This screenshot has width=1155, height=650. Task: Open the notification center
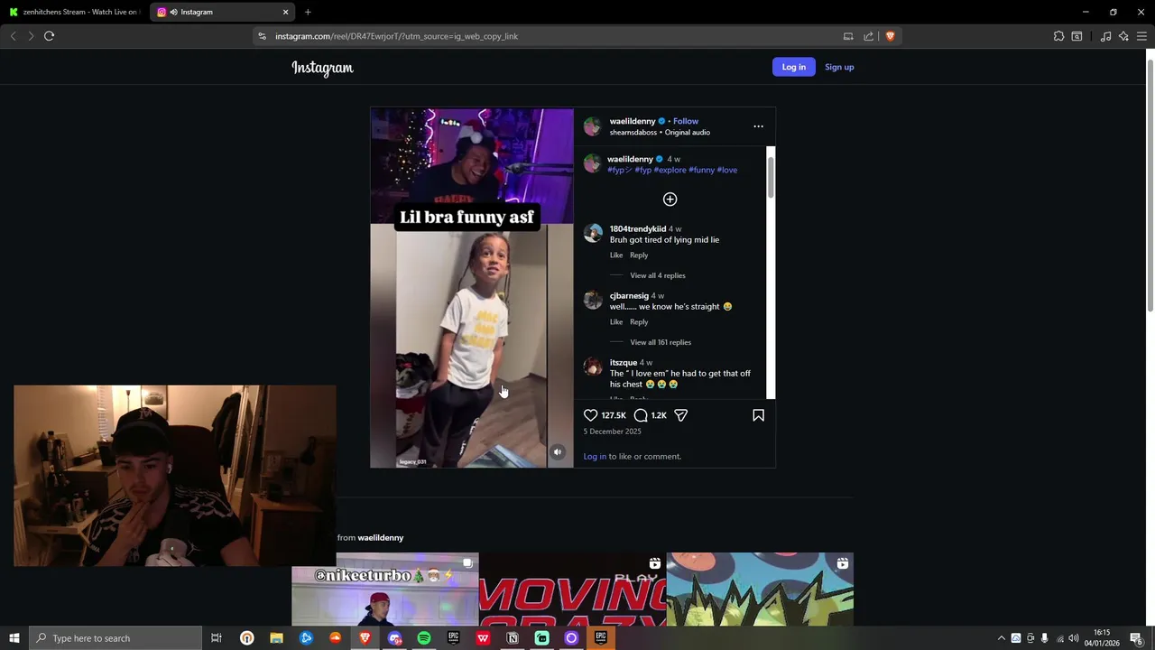[x=1137, y=638]
